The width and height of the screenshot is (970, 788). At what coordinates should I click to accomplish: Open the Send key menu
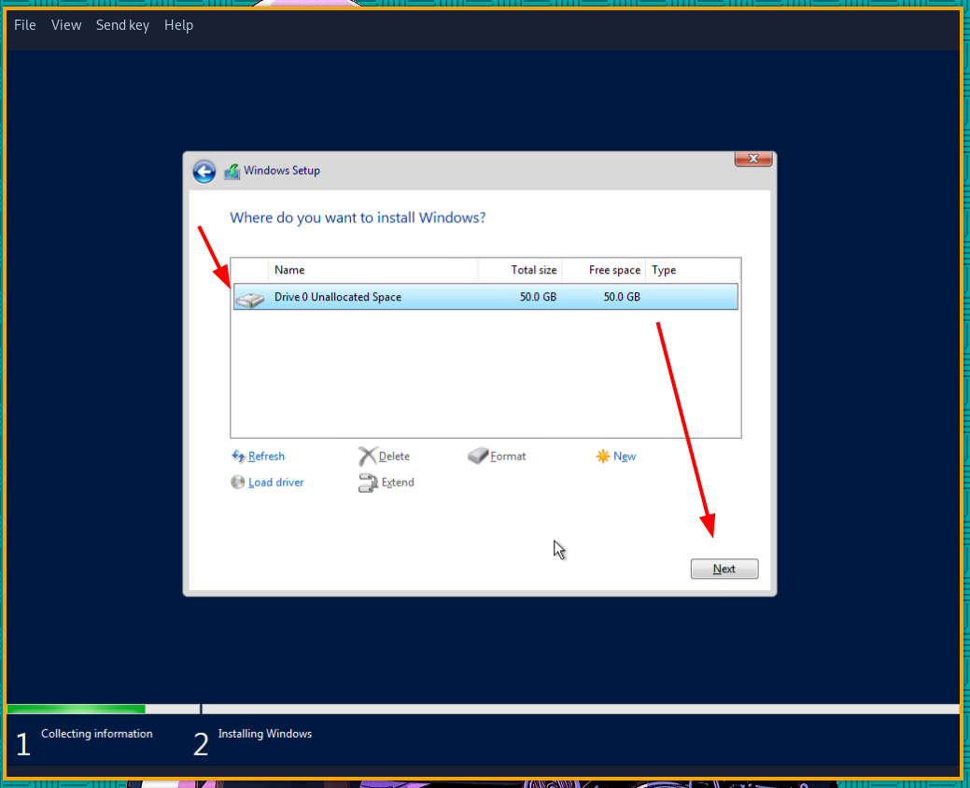coord(122,25)
